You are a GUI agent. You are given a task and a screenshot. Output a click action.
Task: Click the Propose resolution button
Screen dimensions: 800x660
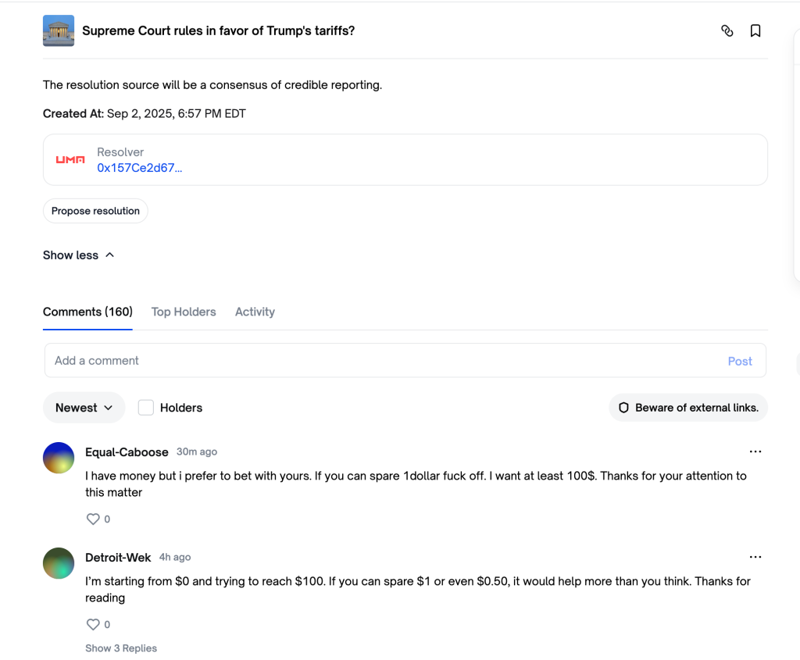(95, 211)
